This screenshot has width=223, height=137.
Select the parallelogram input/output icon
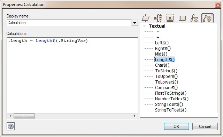[x=146, y=18]
